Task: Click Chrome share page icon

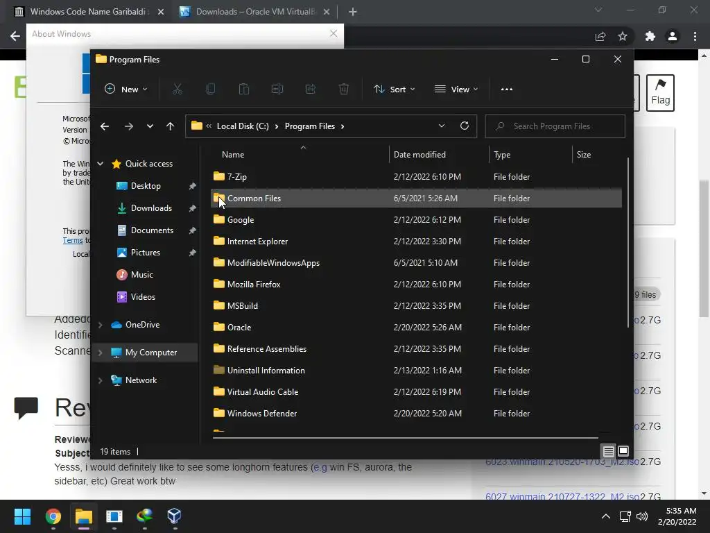Action: 600,36
